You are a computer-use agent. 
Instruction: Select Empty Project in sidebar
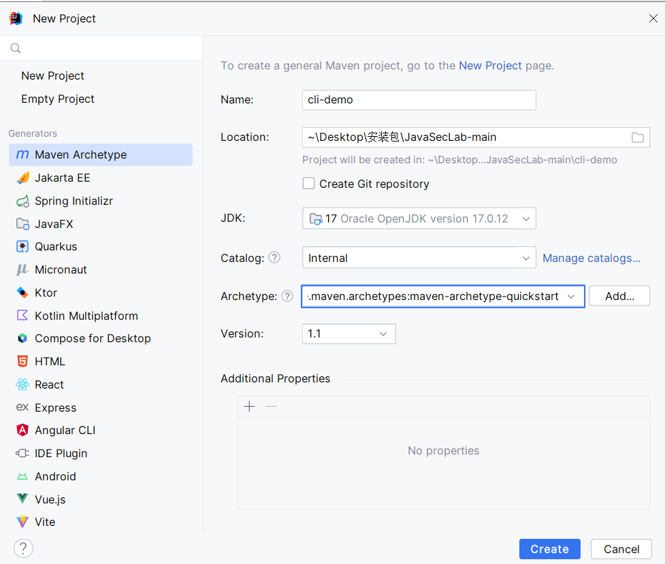58,99
